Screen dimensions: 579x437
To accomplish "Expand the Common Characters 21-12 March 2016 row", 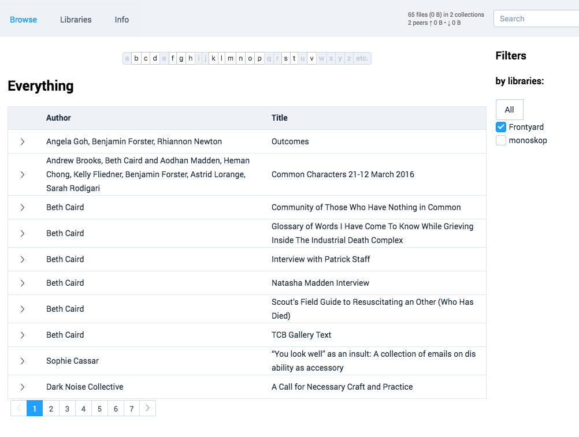I will click(x=23, y=174).
